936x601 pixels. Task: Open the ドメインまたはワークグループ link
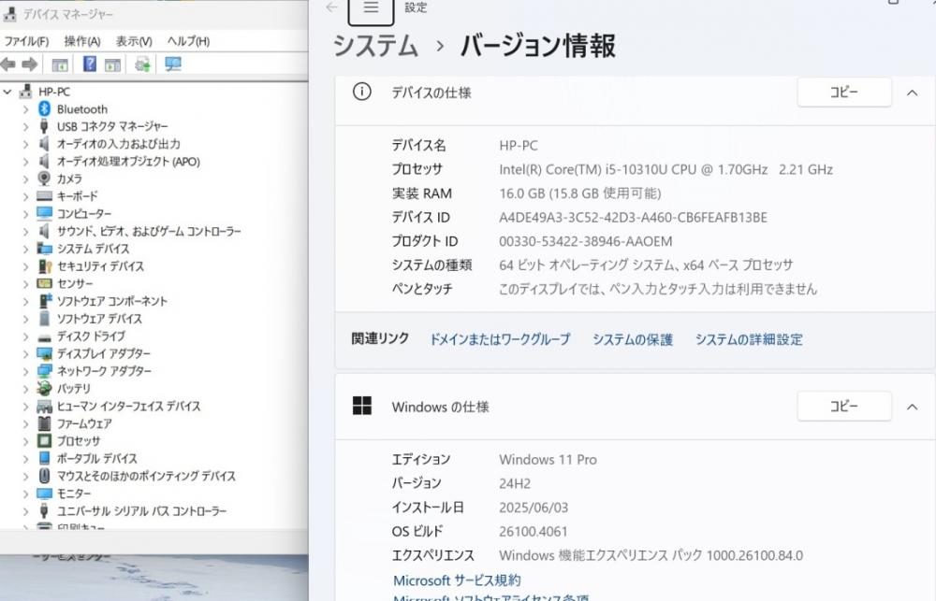[x=500, y=339]
